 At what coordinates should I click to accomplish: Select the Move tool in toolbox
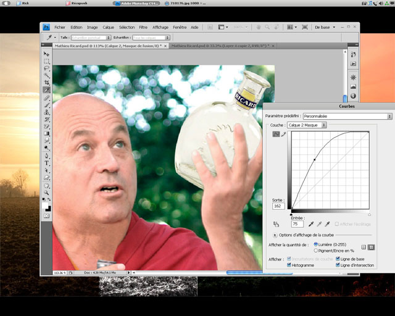[46, 54]
